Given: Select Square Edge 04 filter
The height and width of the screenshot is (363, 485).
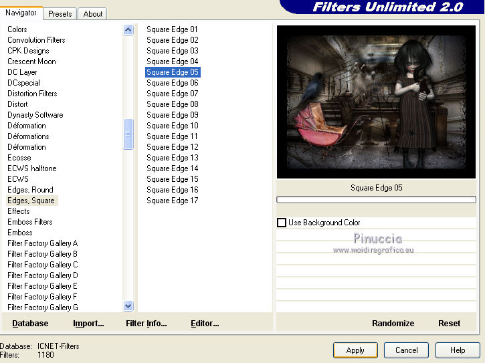Looking at the screenshot, I should [x=173, y=62].
